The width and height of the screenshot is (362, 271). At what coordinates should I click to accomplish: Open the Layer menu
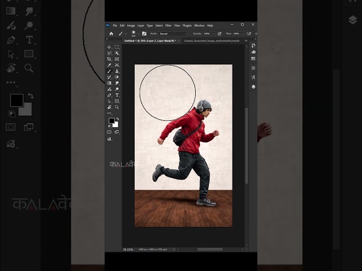141,25
